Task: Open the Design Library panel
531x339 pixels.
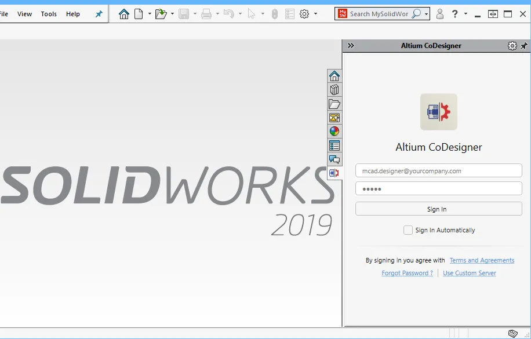Action: 334,89
